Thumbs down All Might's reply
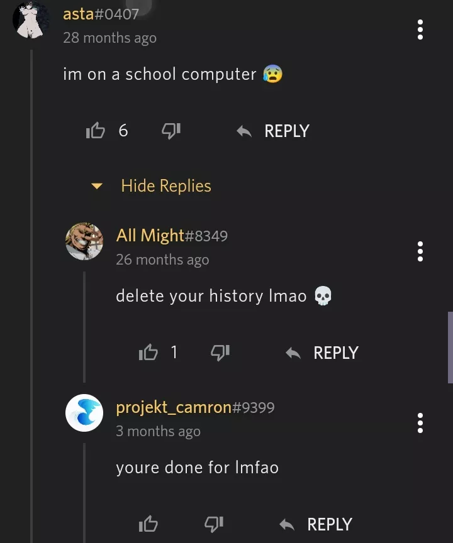Viewport: 453px width, 543px height. tap(220, 353)
